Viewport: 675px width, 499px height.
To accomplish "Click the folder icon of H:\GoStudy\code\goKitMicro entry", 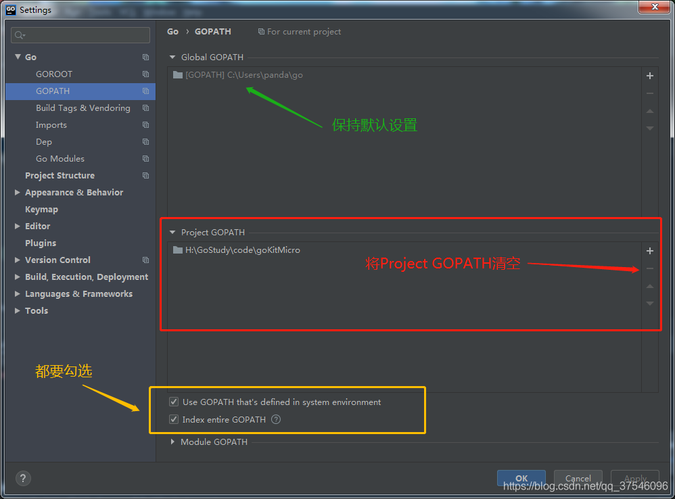I will click(177, 250).
